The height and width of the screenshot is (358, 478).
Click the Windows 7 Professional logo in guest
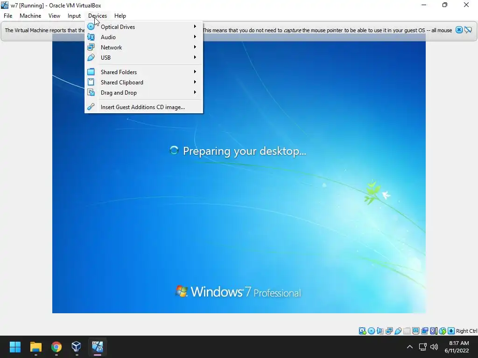(x=238, y=292)
